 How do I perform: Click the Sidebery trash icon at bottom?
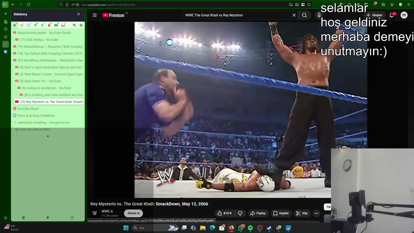coord(23,218)
